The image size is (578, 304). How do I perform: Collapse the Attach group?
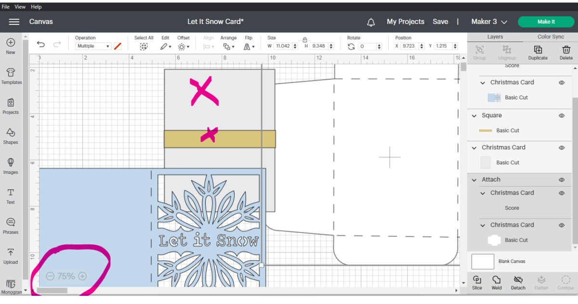(474, 180)
